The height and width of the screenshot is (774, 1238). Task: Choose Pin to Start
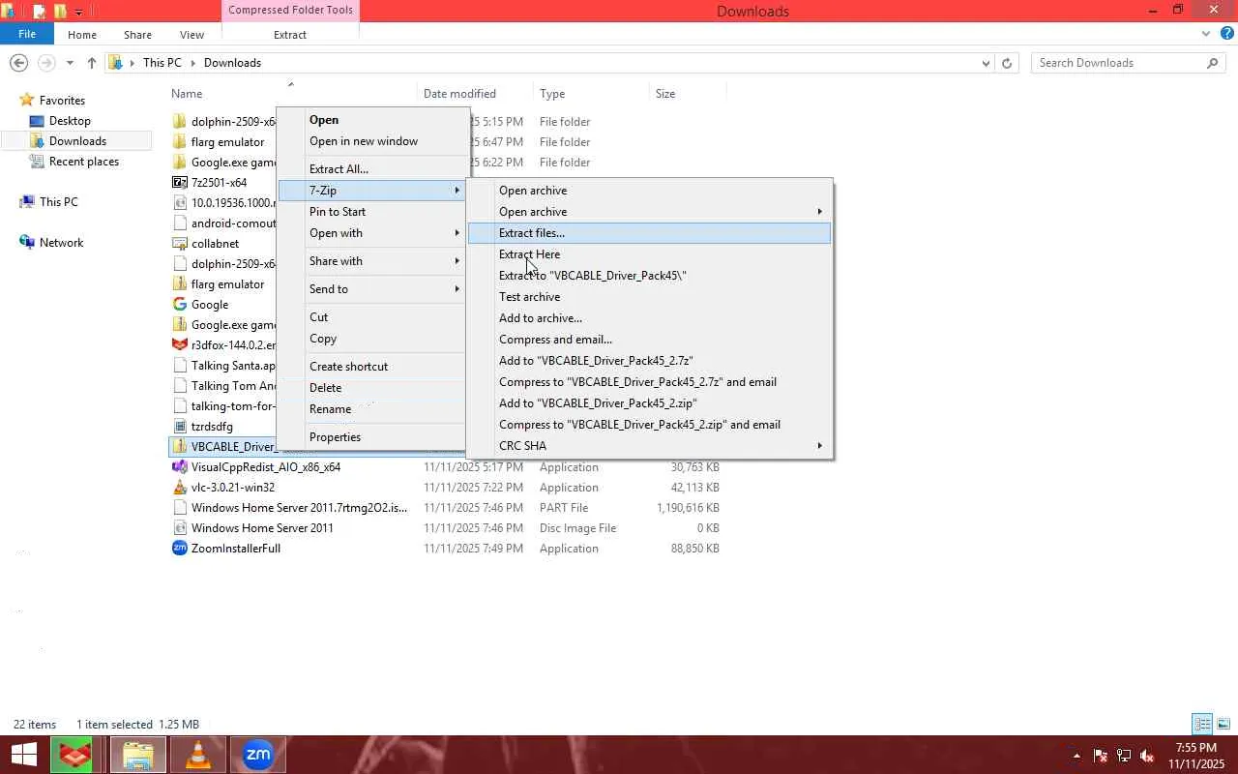tap(373, 212)
